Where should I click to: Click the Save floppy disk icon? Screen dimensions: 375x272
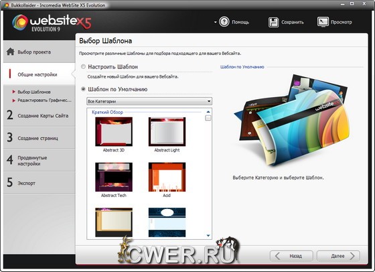[x=273, y=22]
